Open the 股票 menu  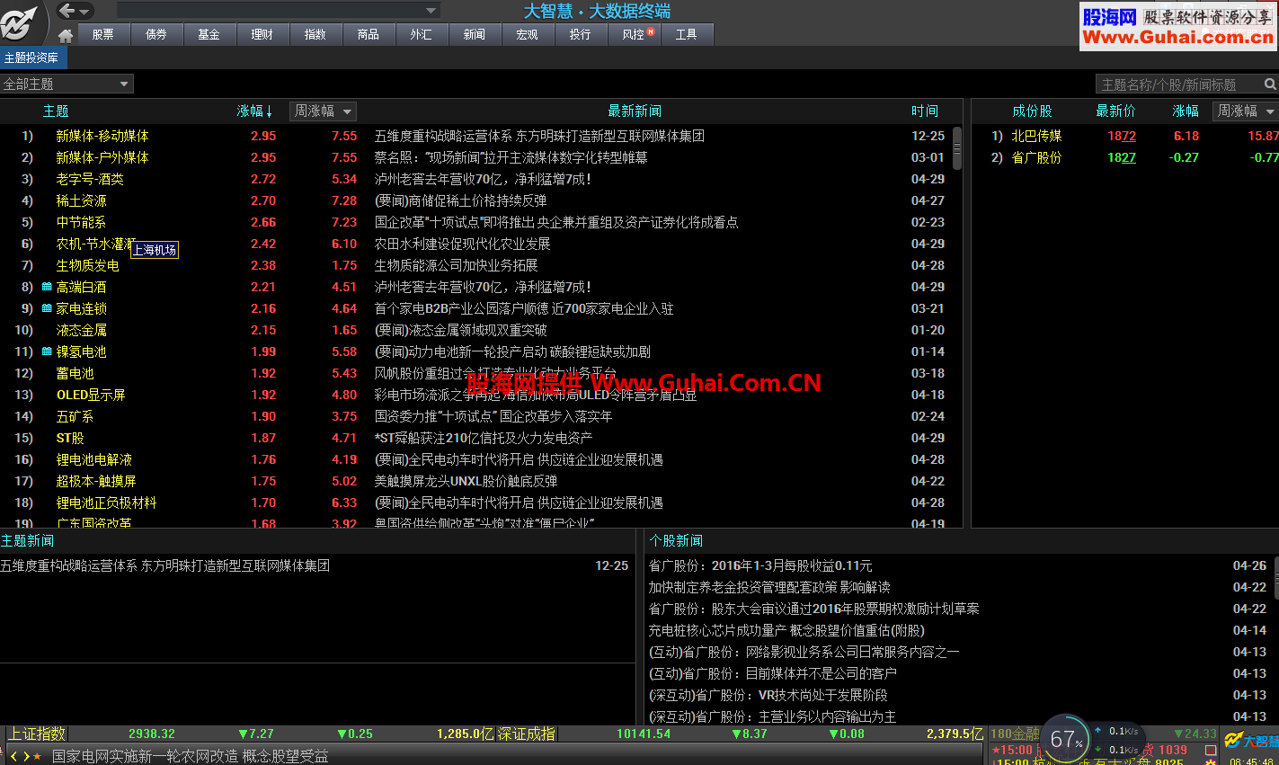click(102, 34)
